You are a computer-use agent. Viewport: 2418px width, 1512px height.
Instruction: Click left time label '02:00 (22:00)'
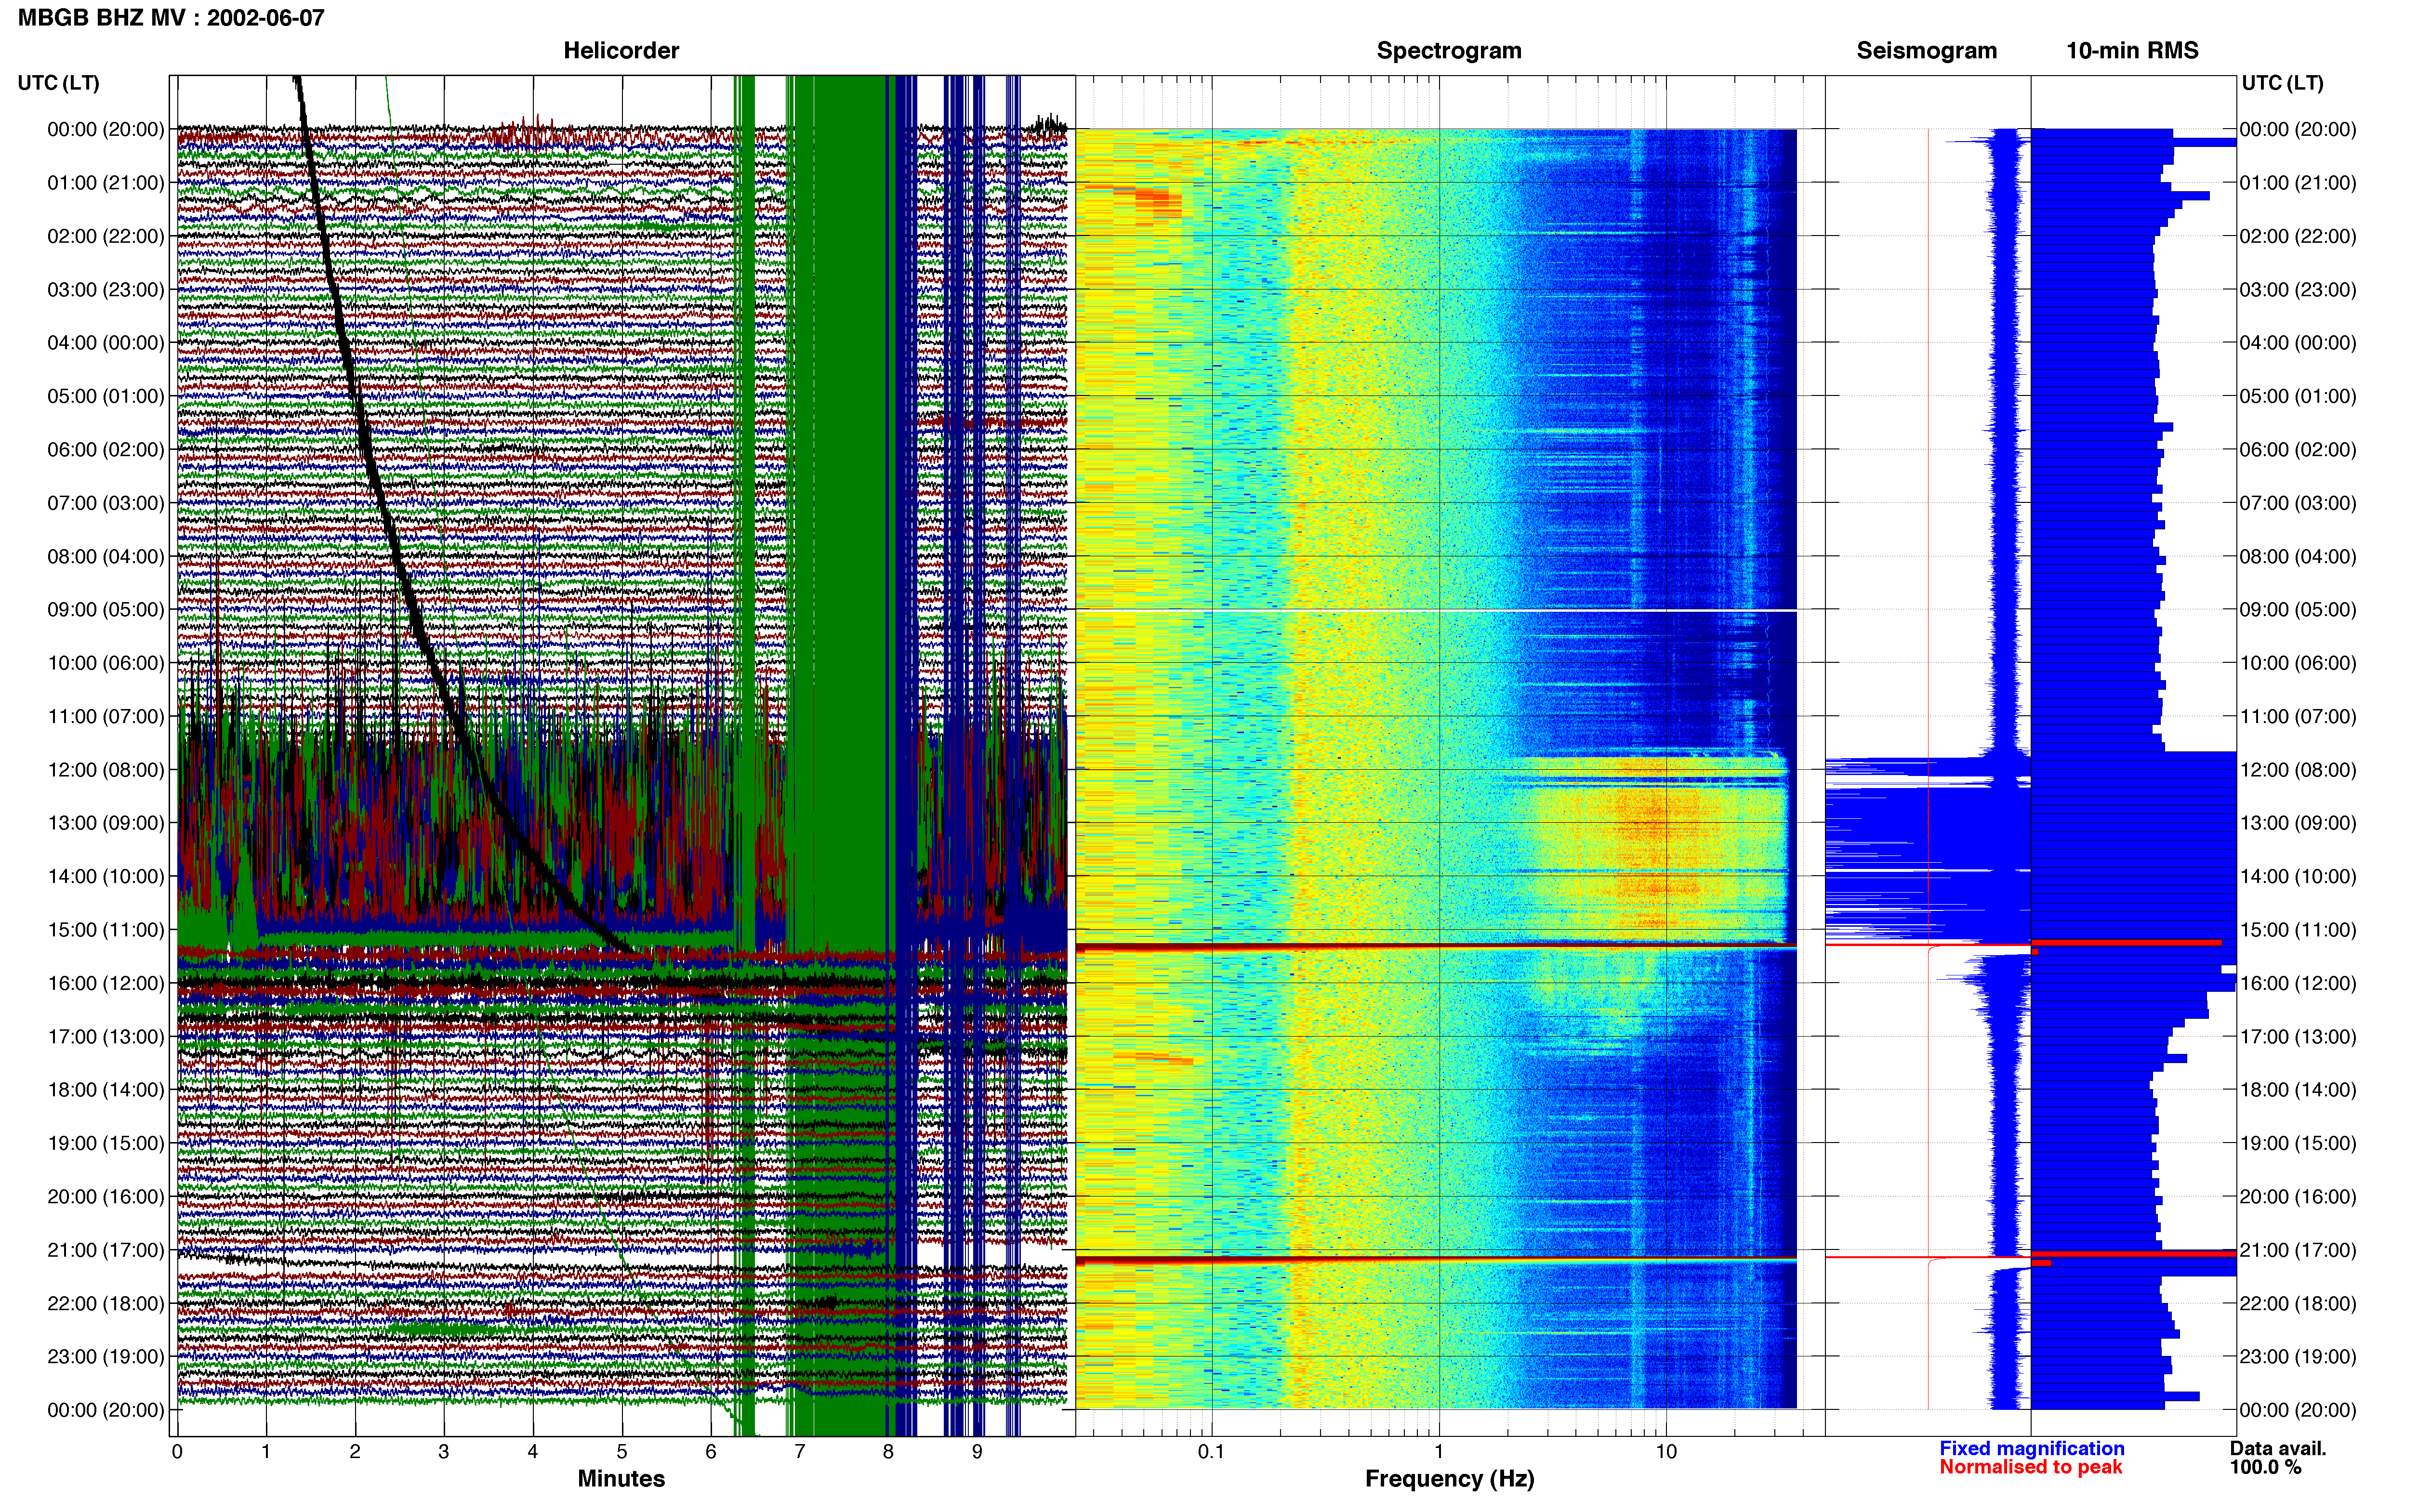click(x=106, y=236)
